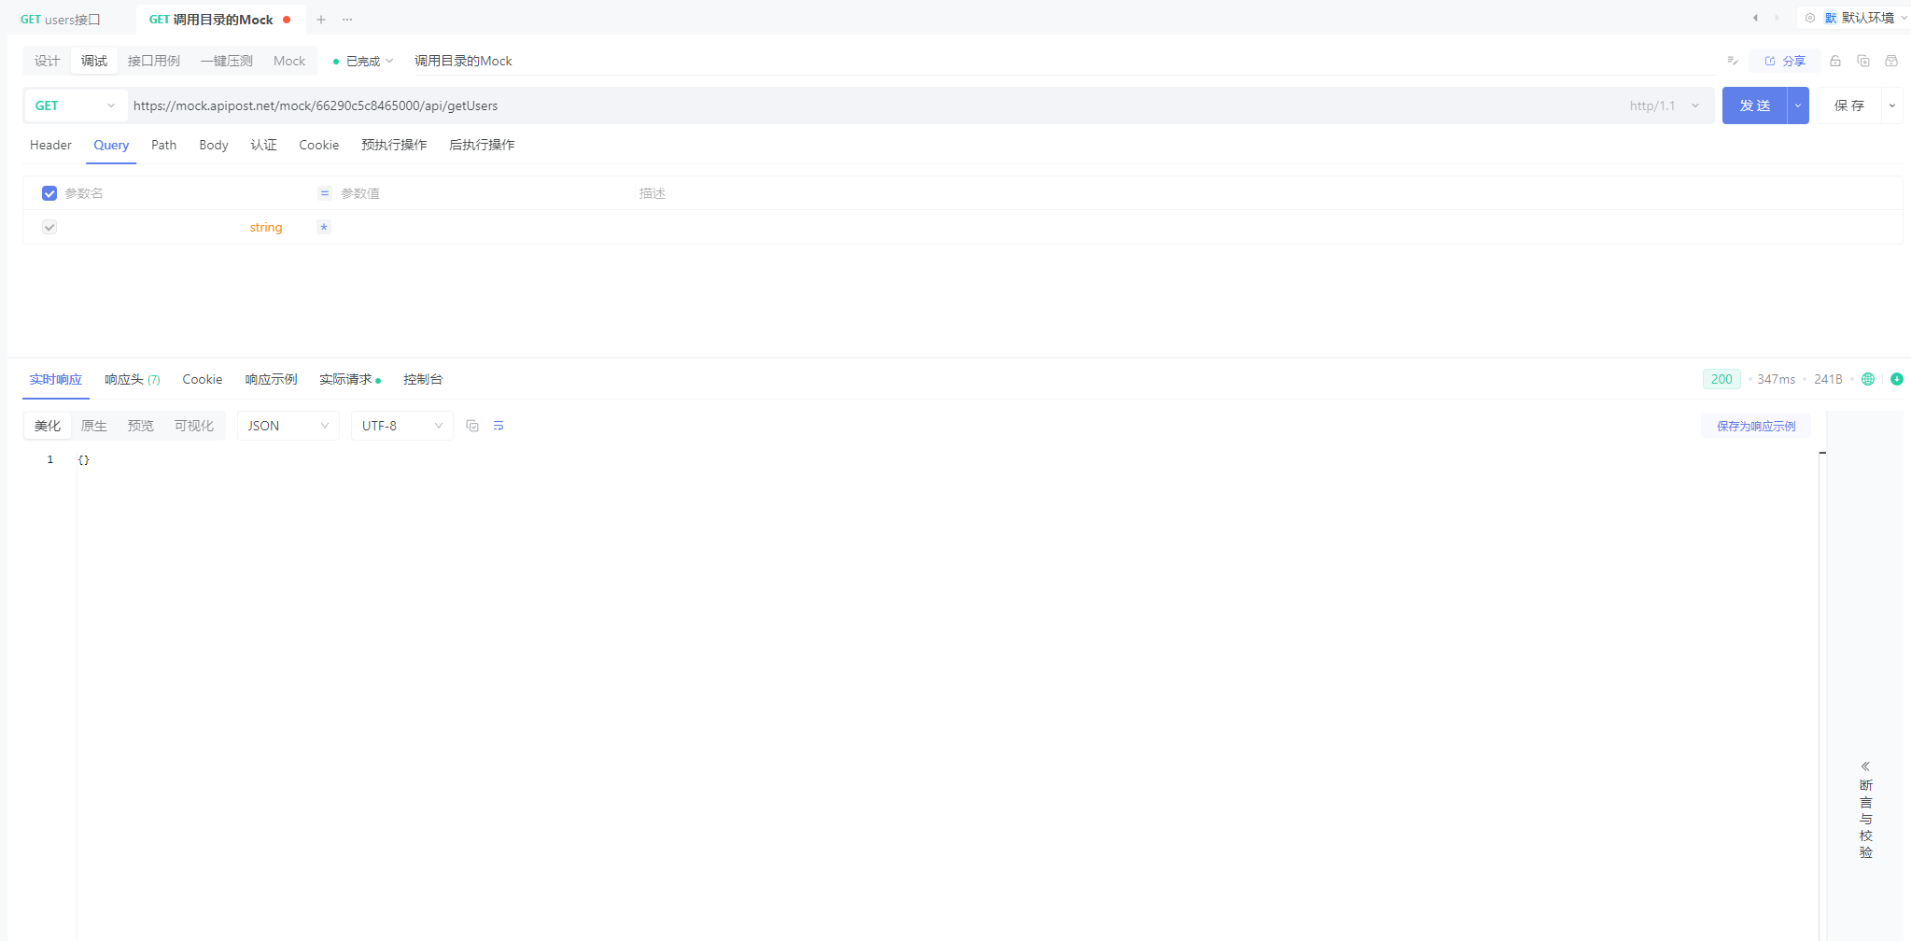Click the green globe network icon

coord(1868,379)
